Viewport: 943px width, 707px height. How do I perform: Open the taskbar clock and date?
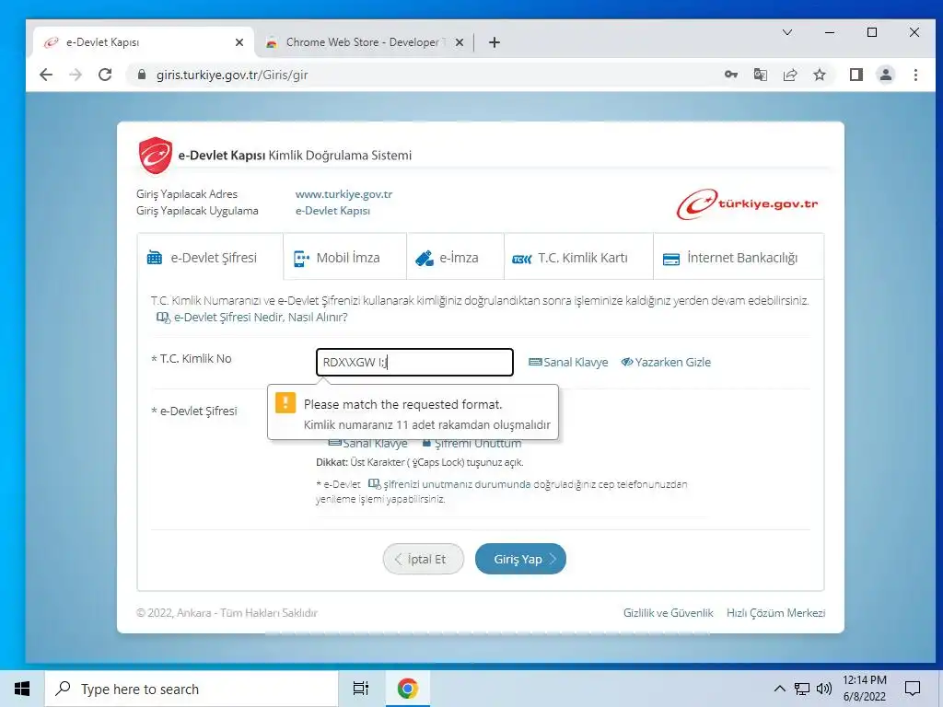(x=864, y=689)
